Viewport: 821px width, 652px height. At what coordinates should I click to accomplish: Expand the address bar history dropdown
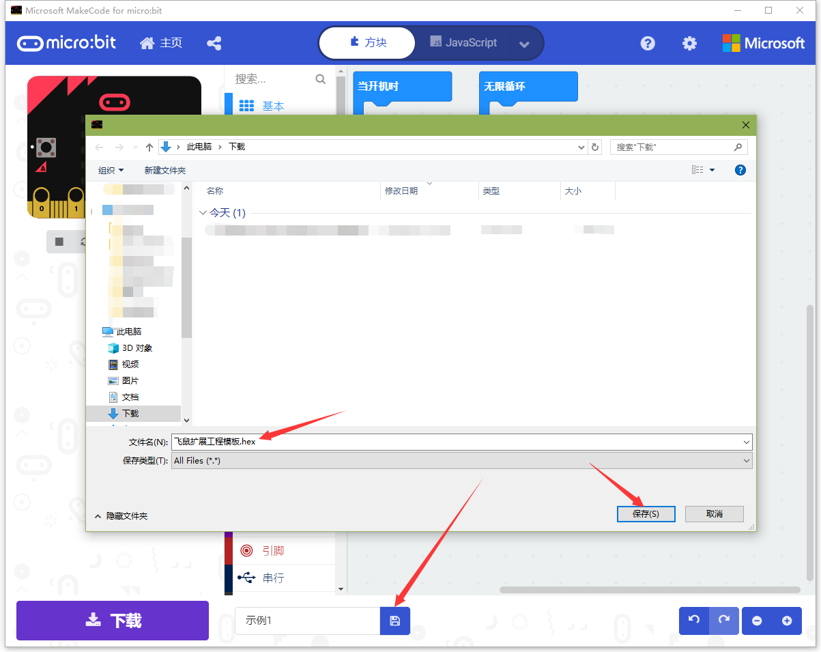pos(581,147)
